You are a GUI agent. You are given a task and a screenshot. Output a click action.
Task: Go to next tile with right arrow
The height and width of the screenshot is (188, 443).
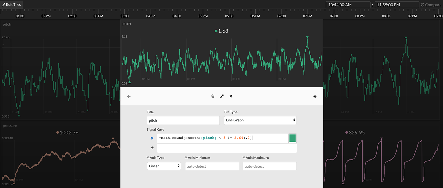click(x=315, y=97)
